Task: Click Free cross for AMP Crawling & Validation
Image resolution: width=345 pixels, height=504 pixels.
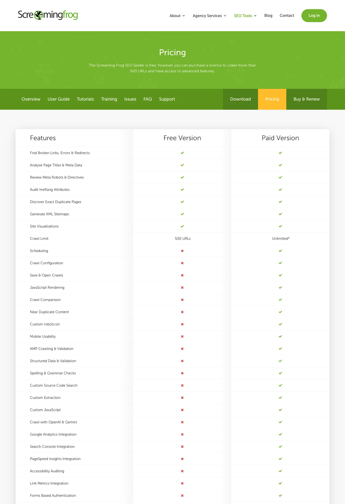Action: point(182,349)
